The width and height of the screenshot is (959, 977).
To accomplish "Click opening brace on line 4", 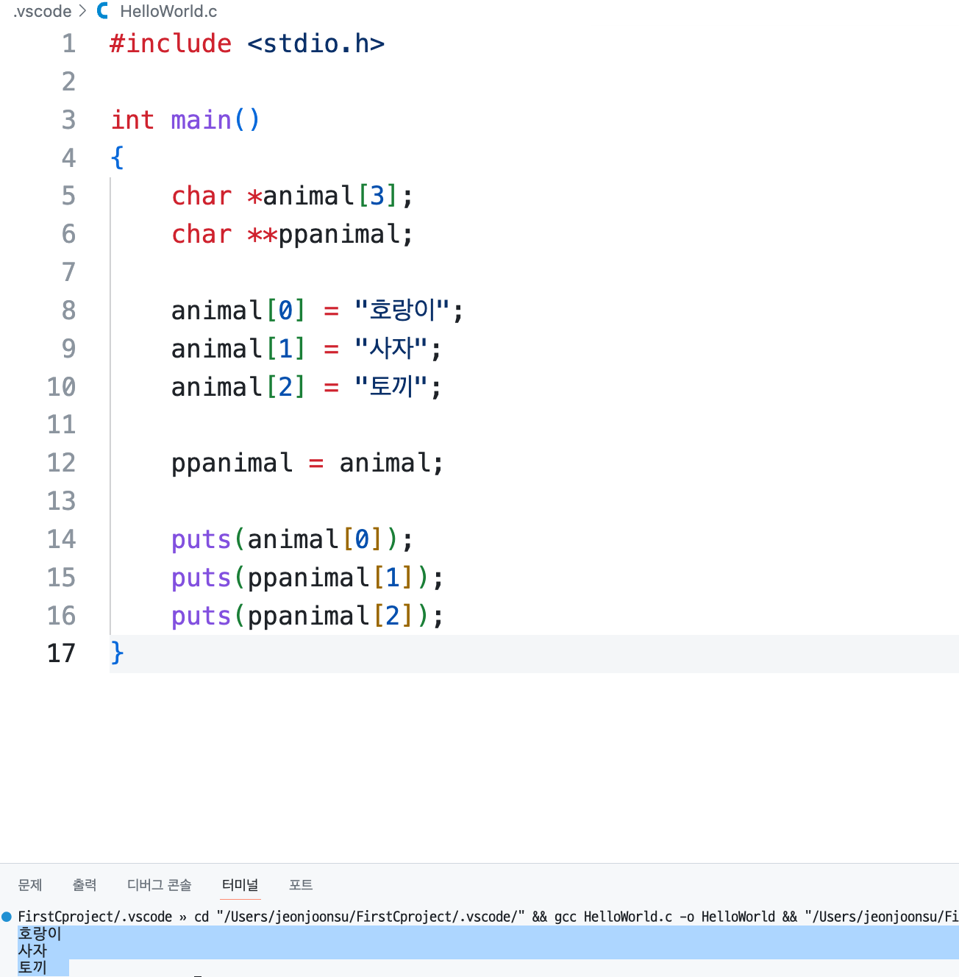I will click(117, 157).
